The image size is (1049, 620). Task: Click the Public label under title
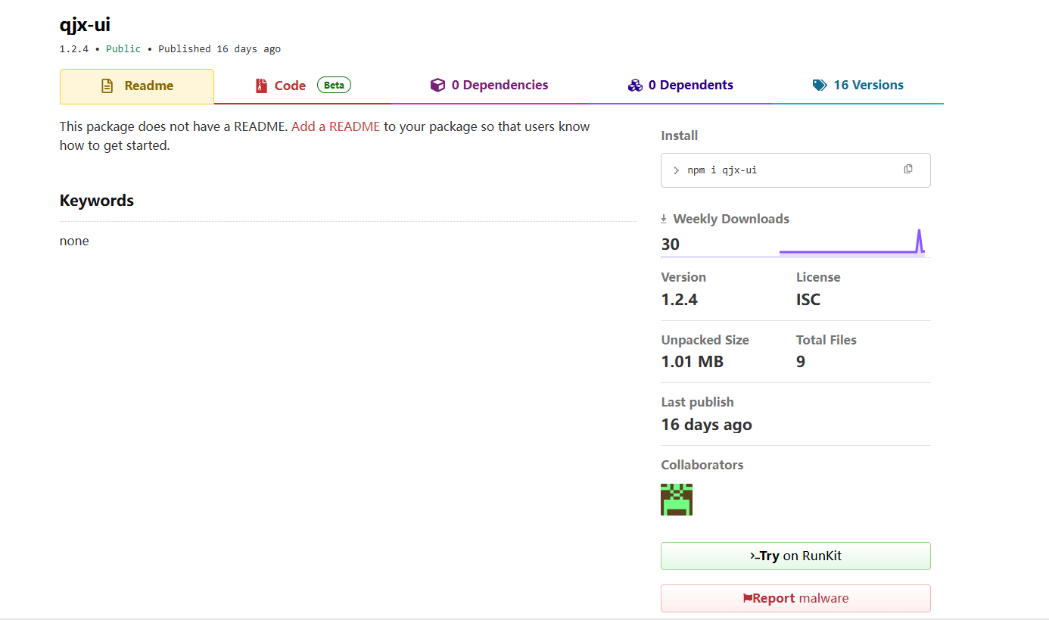(x=123, y=49)
